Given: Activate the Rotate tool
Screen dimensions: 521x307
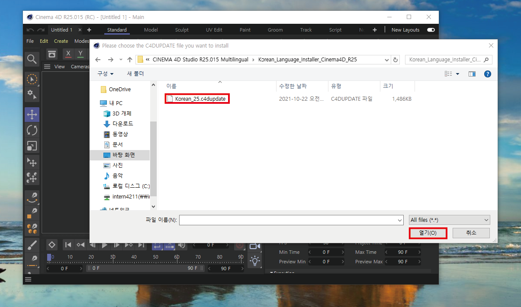Looking at the screenshot, I should [x=32, y=130].
